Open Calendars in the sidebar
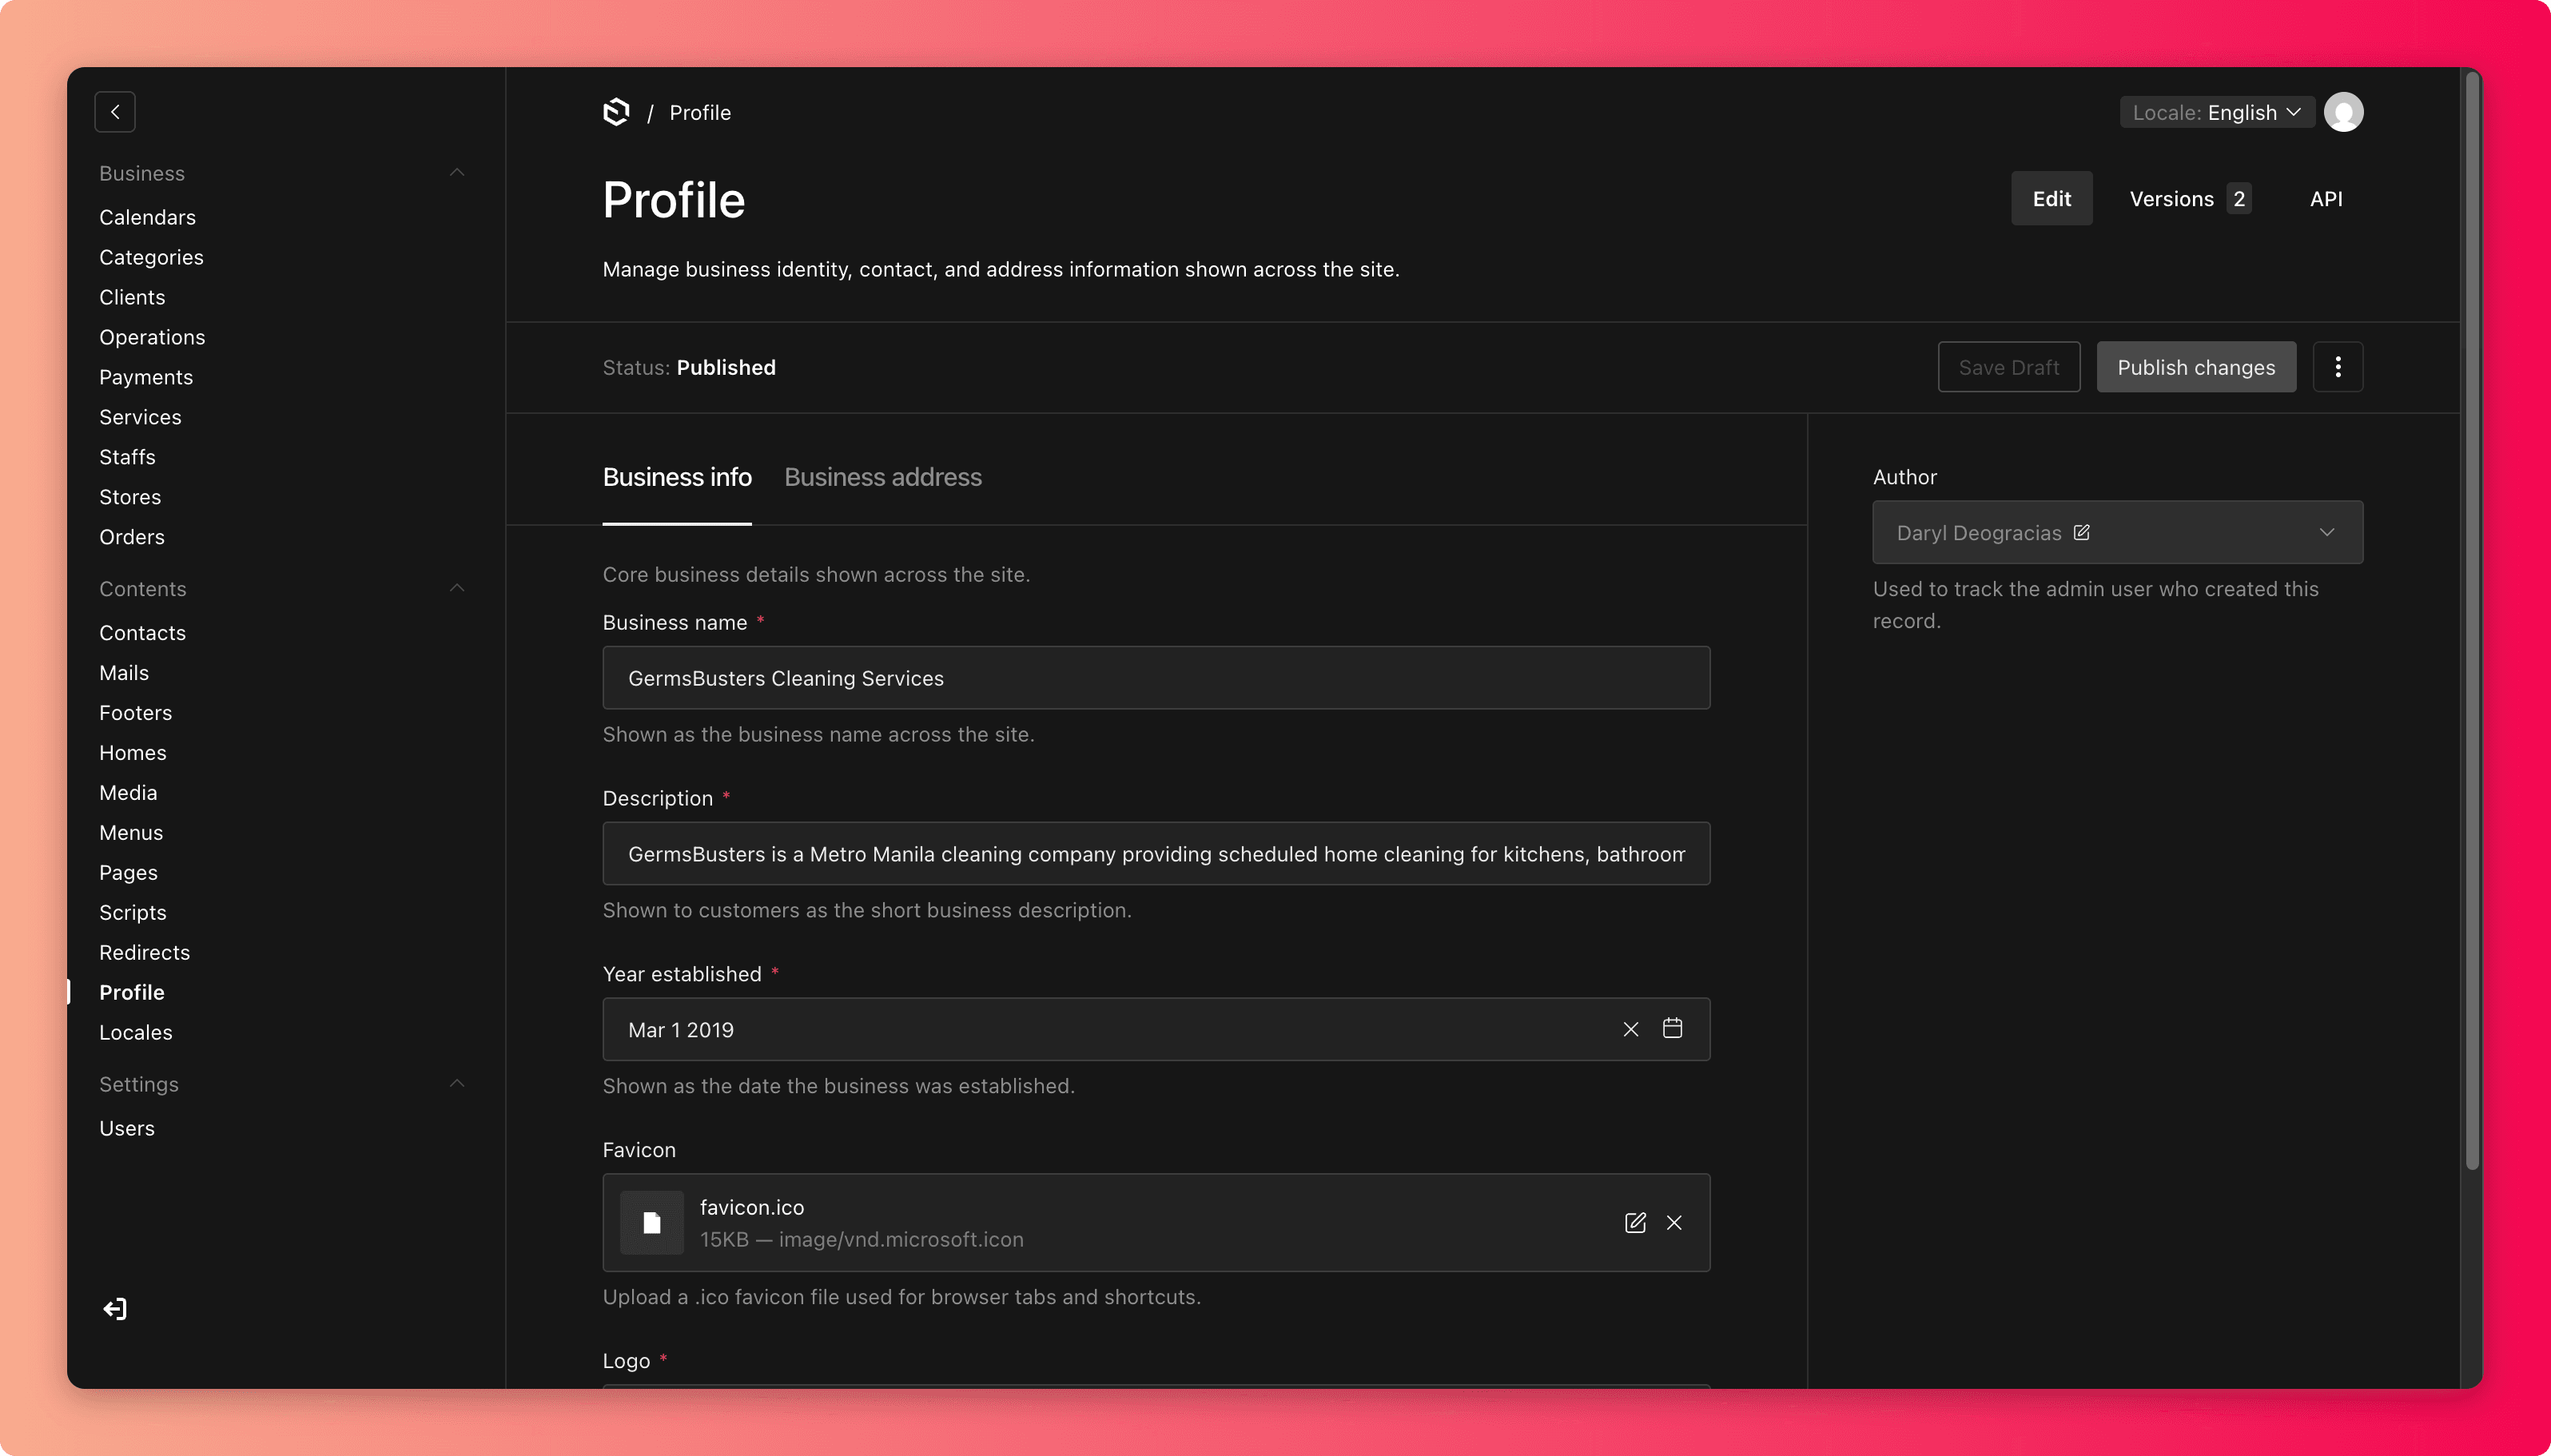The height and width of the screenshot is (1456, 2551). [147, 217]
